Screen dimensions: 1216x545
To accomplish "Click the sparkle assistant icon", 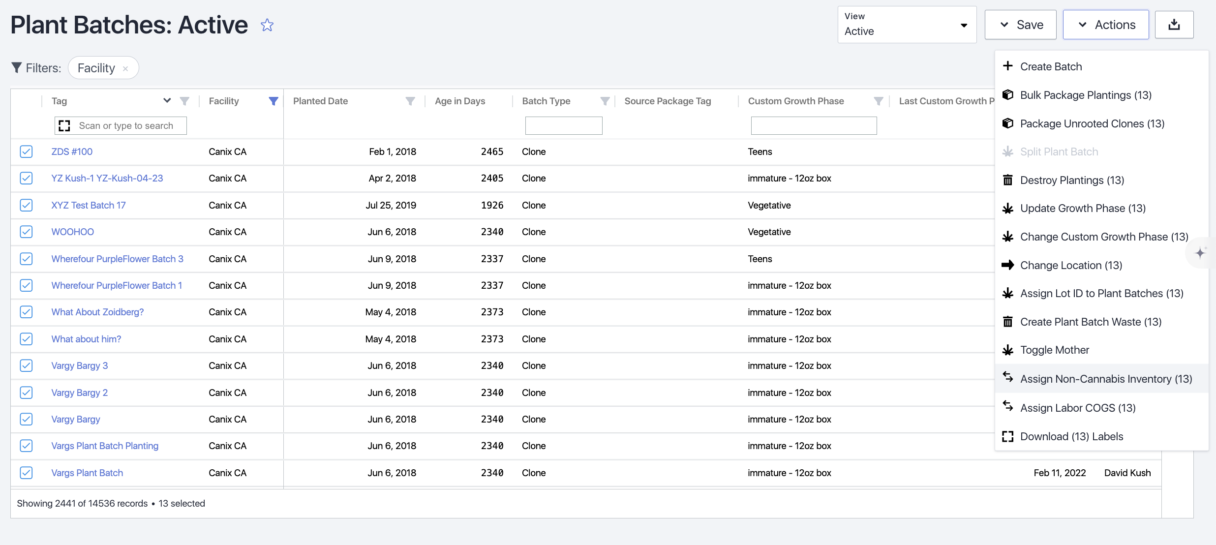I will 1200,253.
